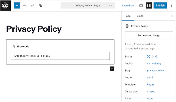Undo the last change
The image size is (176, 102).
(x=25, y=5)
